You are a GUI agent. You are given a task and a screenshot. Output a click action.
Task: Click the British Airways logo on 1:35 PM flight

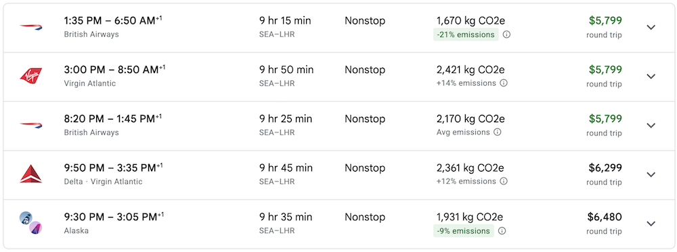(x=30, y=28)
